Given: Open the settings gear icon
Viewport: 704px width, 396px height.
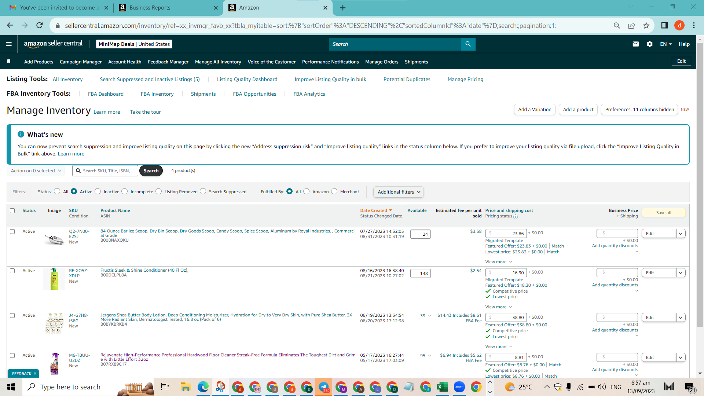Looking at the screenshot, I should pos(650,44).
